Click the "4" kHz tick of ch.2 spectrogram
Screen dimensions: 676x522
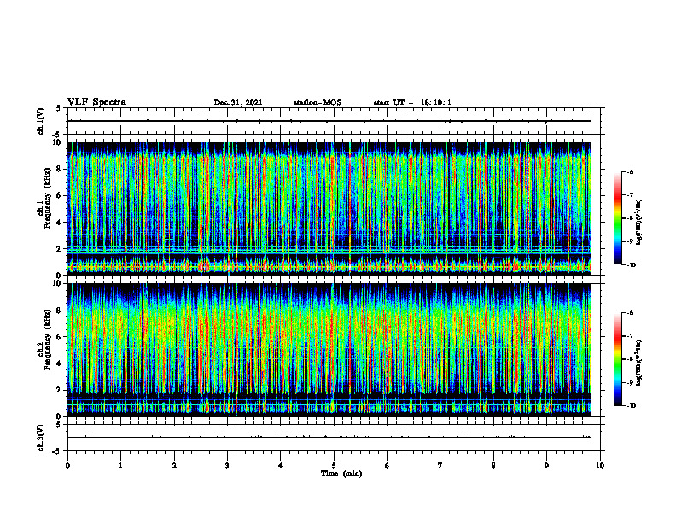pos(59,364)
